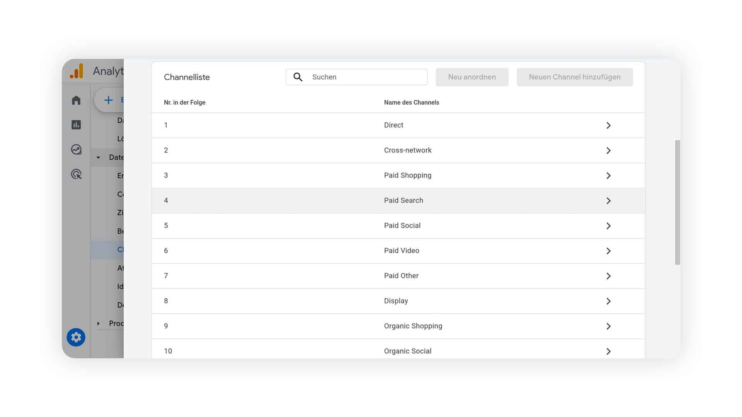742x417 pixels.
Task: Click the search magnifier icon
Action: click(298, 77)
